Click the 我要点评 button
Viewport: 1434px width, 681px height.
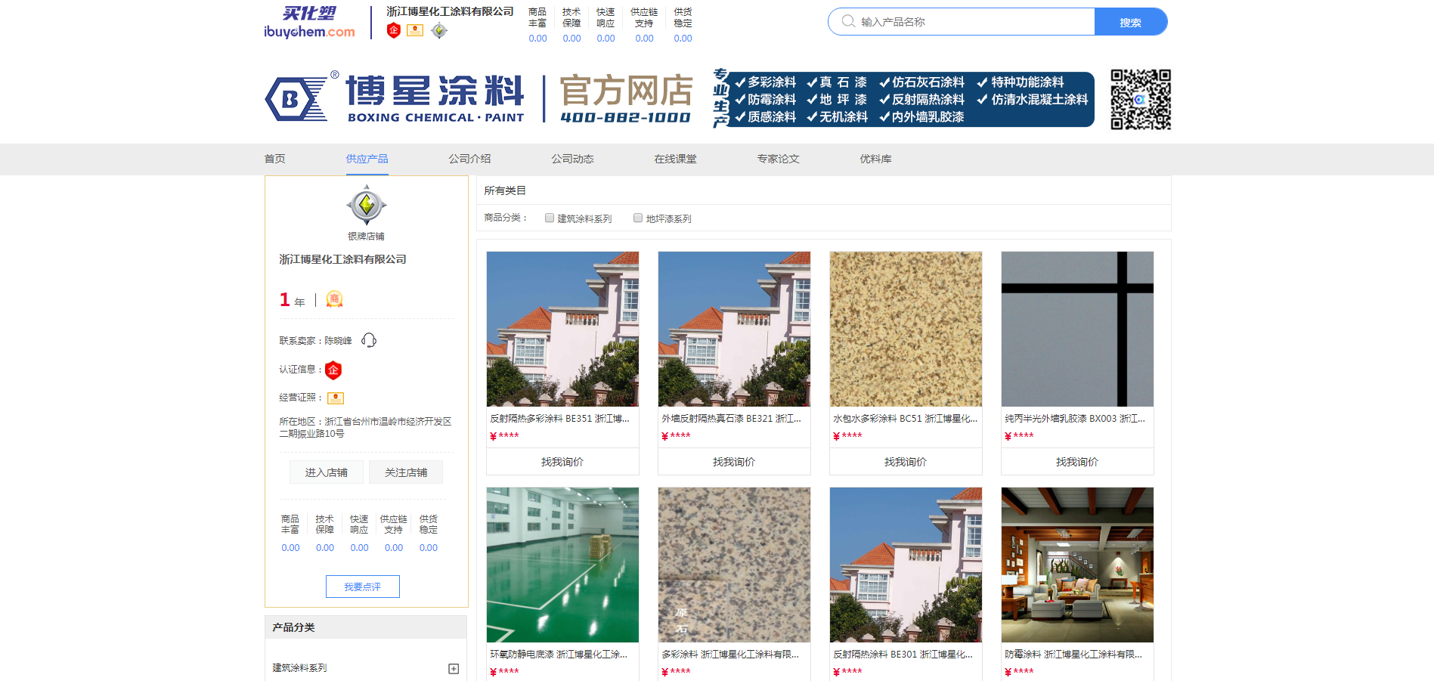(363, 587)
